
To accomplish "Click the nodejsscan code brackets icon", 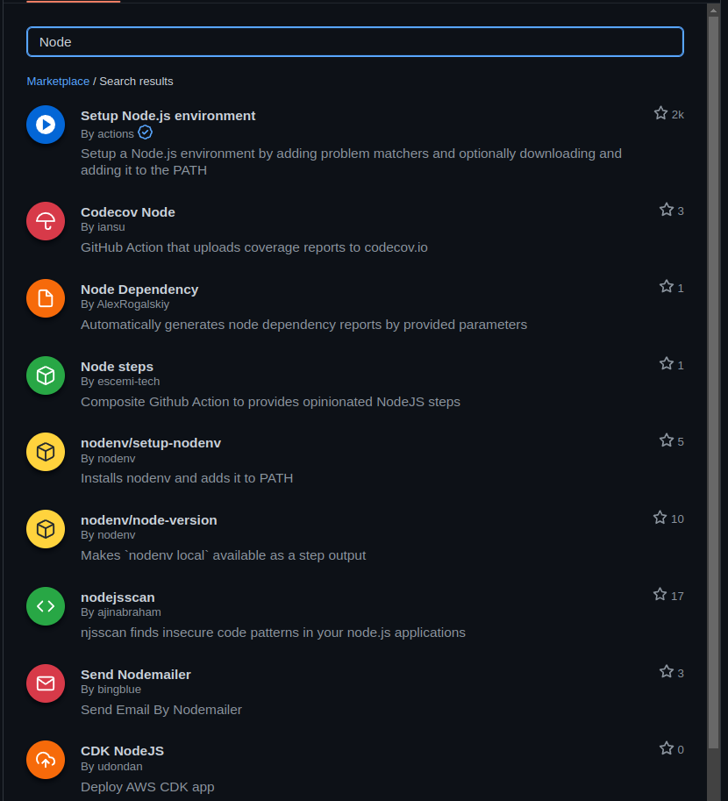I will (46, 606).
